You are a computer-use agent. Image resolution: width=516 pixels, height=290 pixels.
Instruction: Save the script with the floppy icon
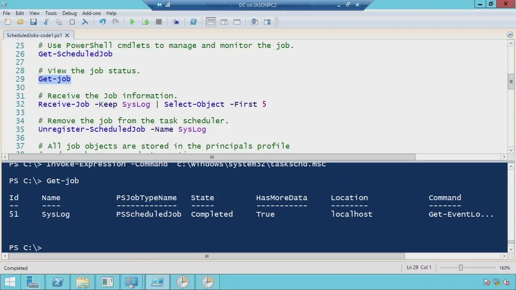(x=33, y=22)
